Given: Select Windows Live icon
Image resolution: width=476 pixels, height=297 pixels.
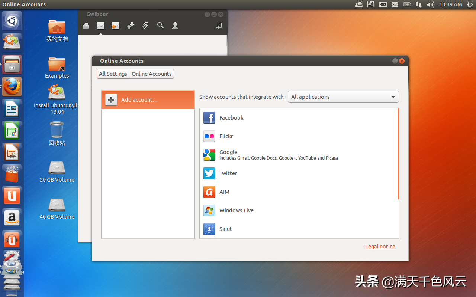Looking at the screenshot, I should click(x=209, y=210).
